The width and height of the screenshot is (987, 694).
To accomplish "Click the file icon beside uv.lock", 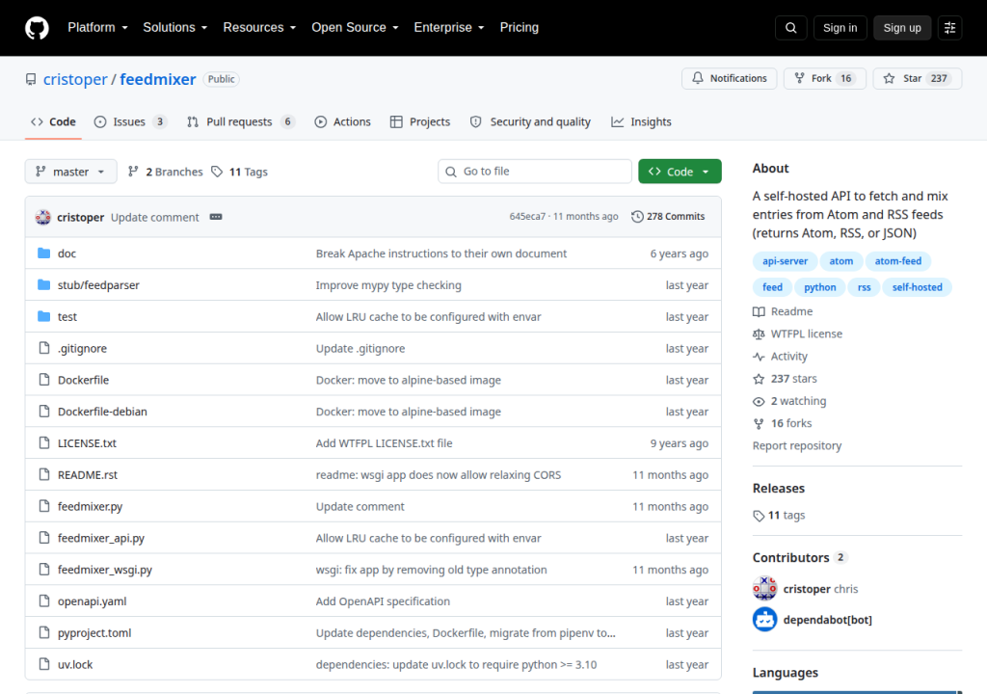I will click(x=44, y=664).
